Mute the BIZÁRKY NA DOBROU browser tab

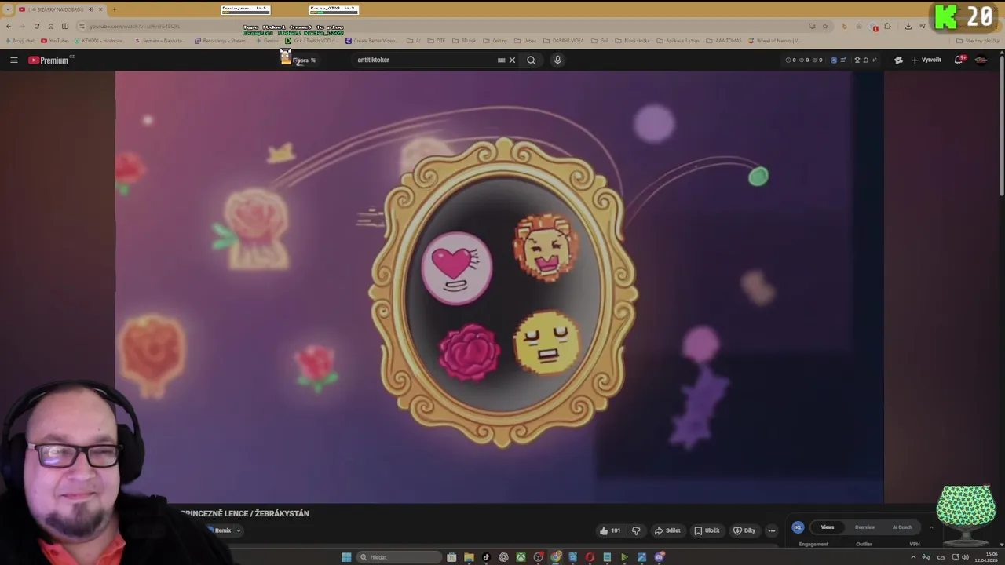coord(91,9)
